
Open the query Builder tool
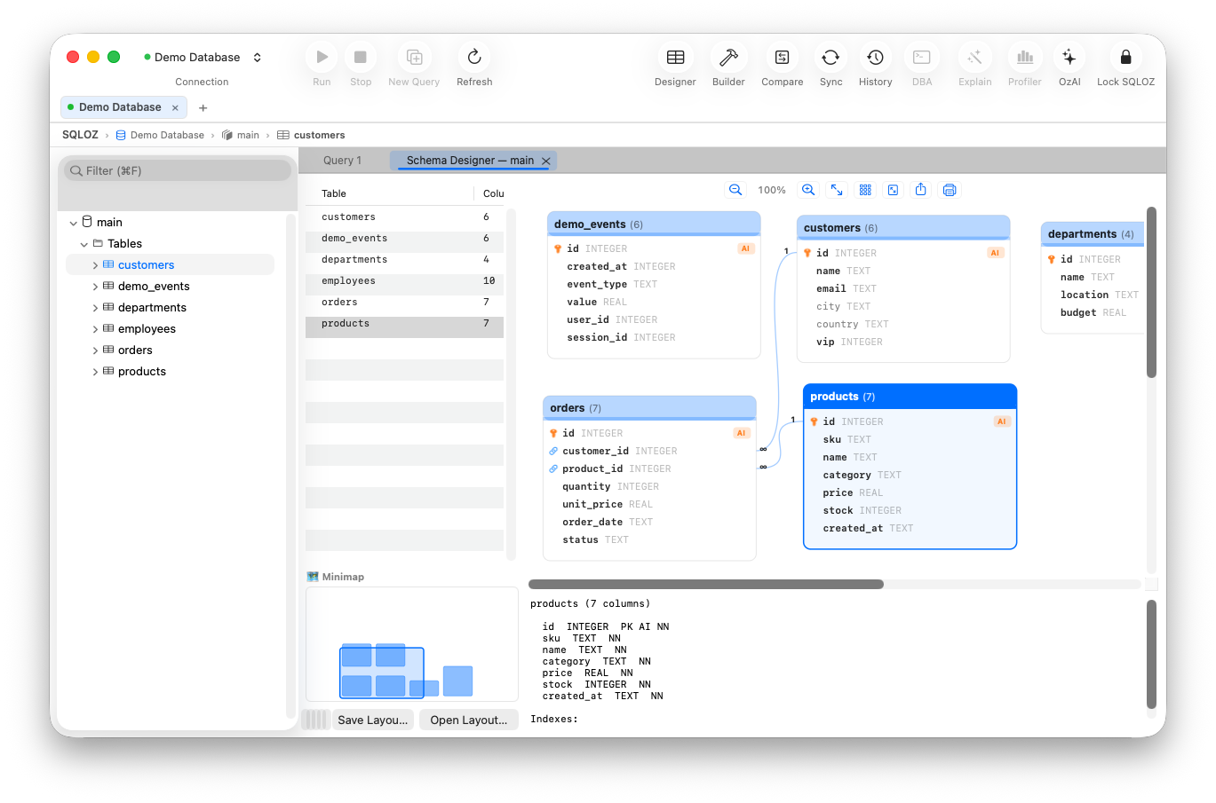tap(728, 58)
